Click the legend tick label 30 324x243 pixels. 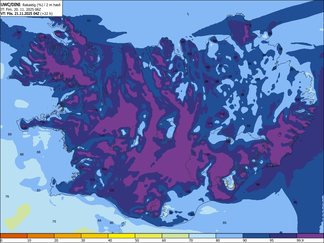(83, 240)
